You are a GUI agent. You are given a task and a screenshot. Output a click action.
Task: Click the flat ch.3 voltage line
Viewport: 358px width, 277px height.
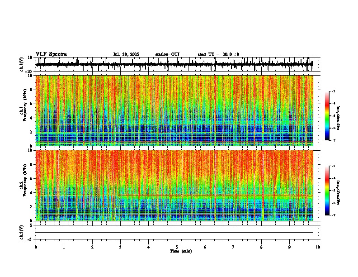pos(174,232)
